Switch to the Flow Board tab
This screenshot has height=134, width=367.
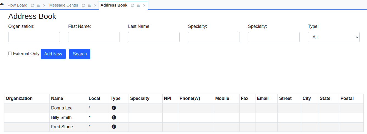point(17,5)
